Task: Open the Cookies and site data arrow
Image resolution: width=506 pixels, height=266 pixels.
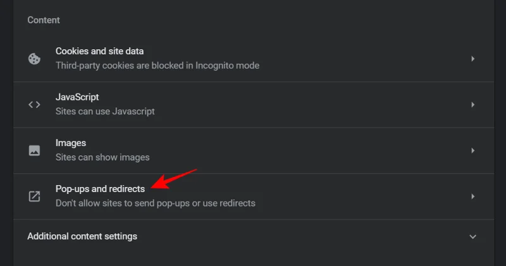Action: 472,59
